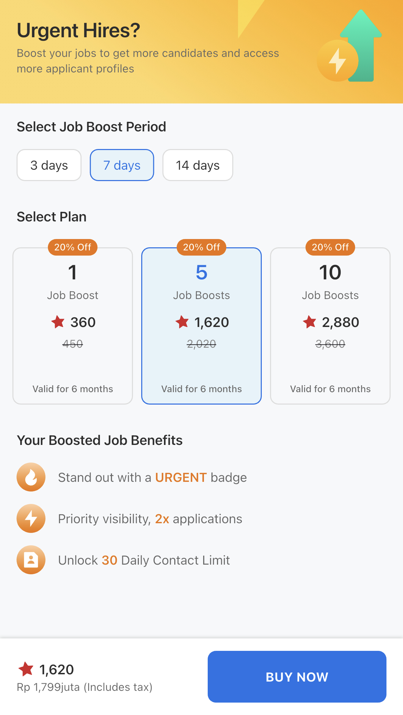Tap the red star beside 360 price
This screenshot has width=403, height=715.
(58, 322)
